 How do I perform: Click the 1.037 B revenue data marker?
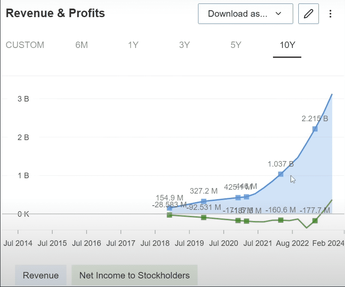click(x=281, y=174)
